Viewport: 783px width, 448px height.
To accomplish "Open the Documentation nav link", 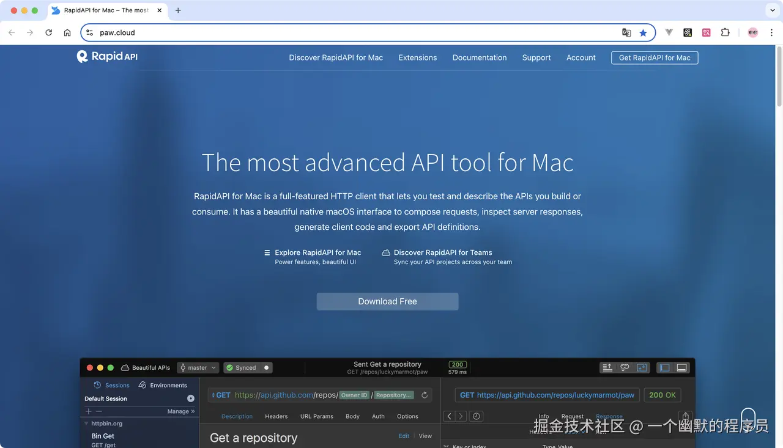I will (x=480, y=57).
